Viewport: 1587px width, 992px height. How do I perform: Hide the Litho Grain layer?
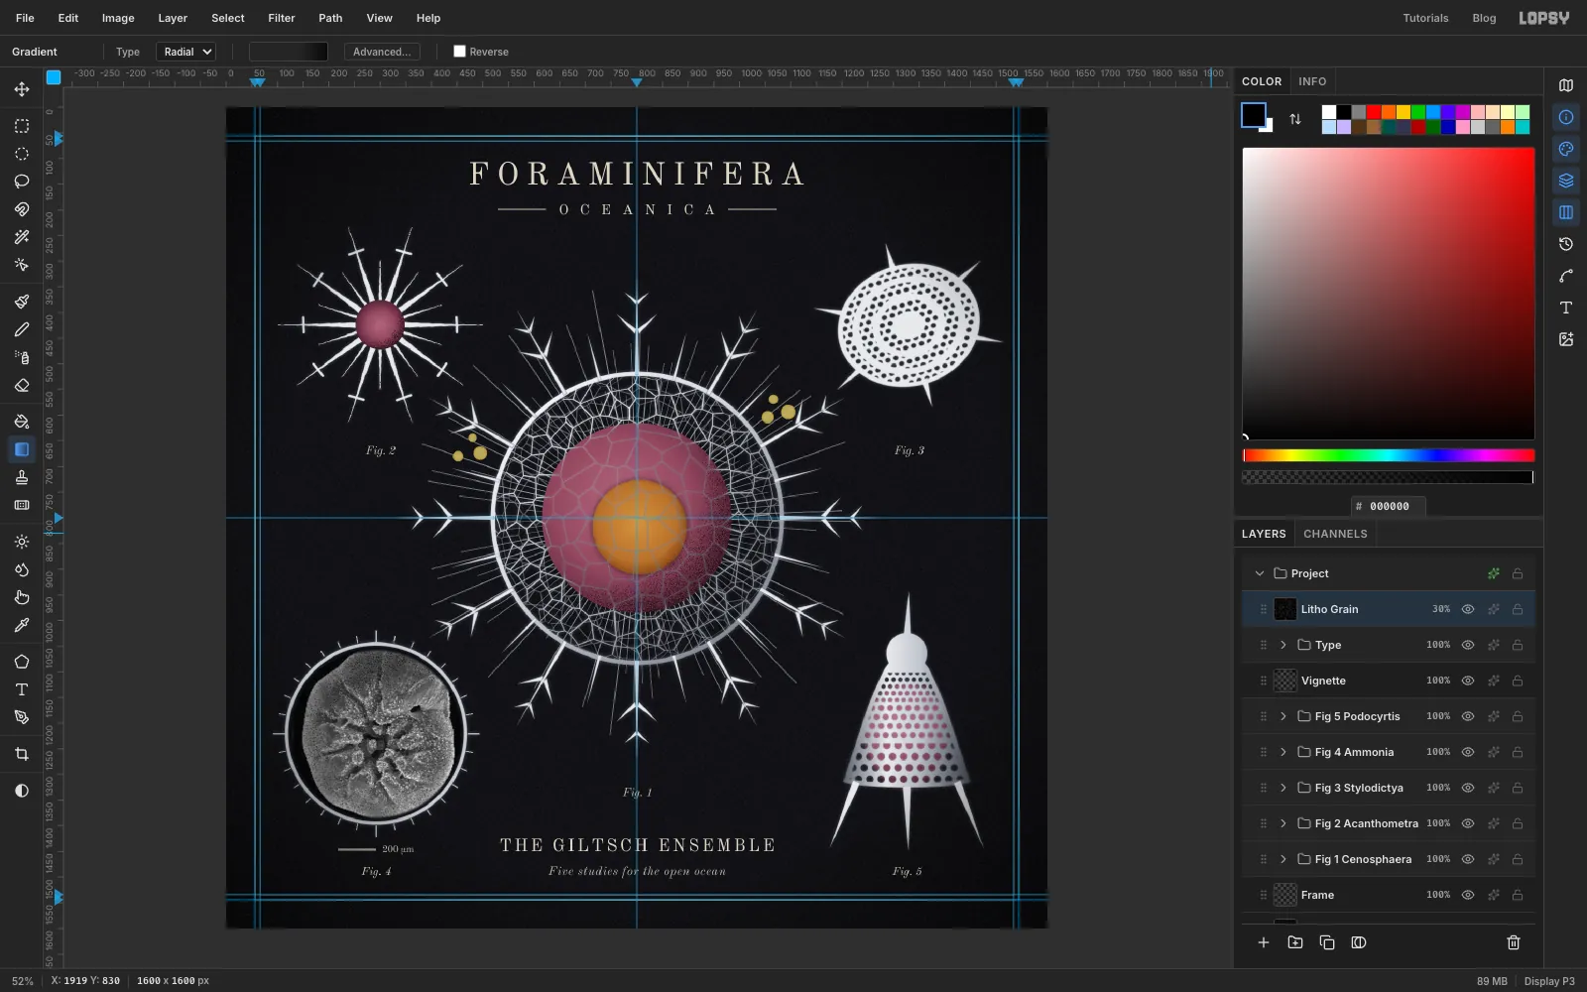tap(1468, 609)
